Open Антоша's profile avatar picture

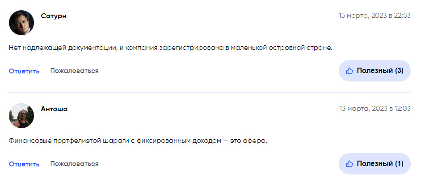click(x=21, y=116)
